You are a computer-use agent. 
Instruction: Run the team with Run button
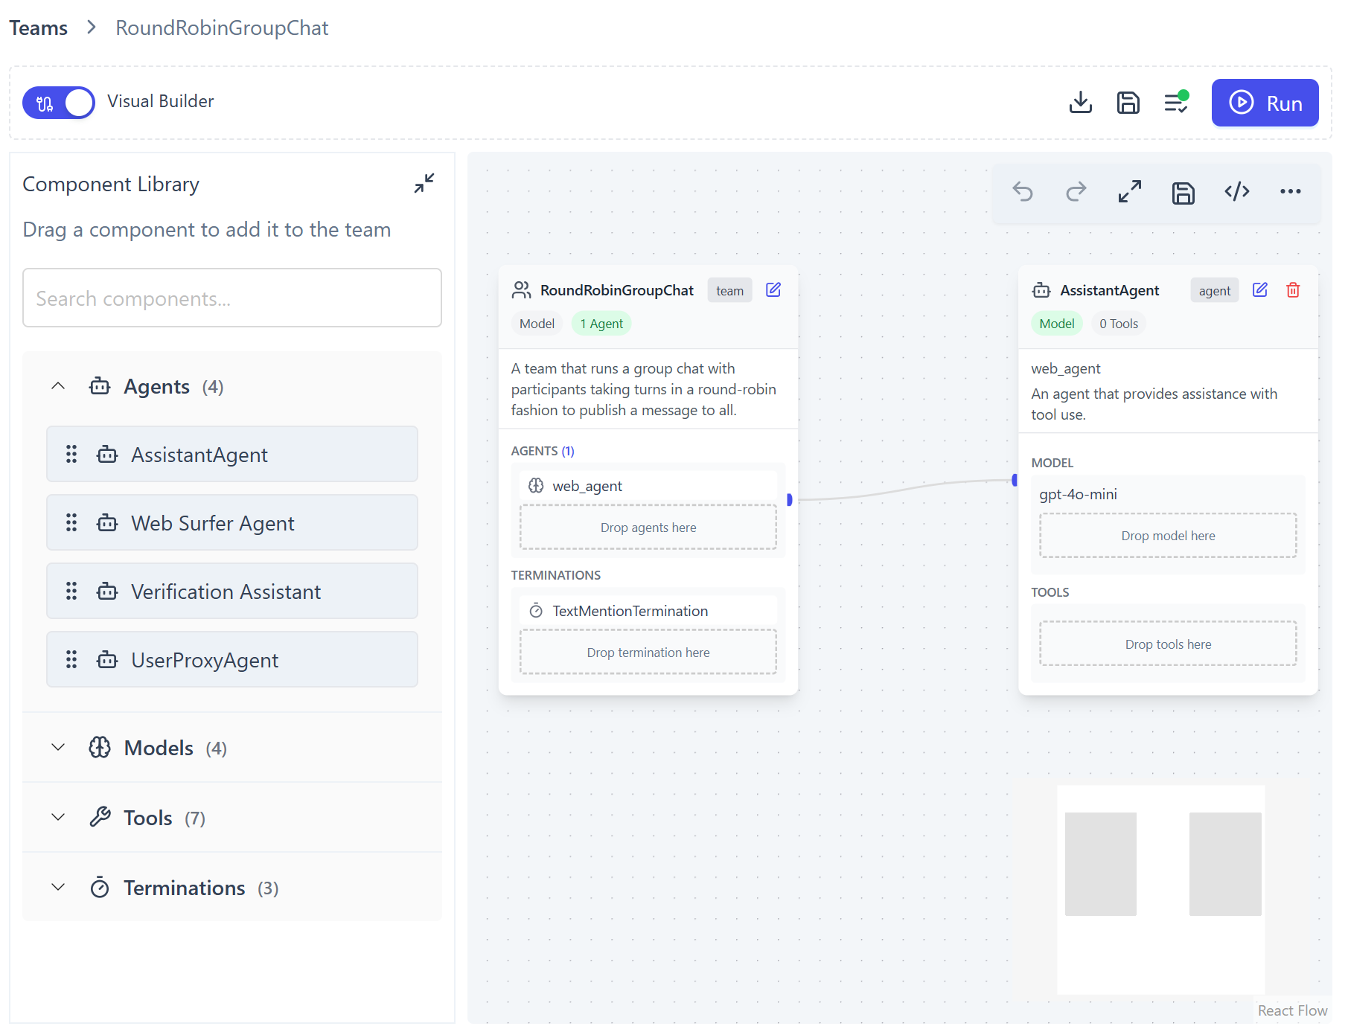pyautogui.click(x=1265, y=103)
